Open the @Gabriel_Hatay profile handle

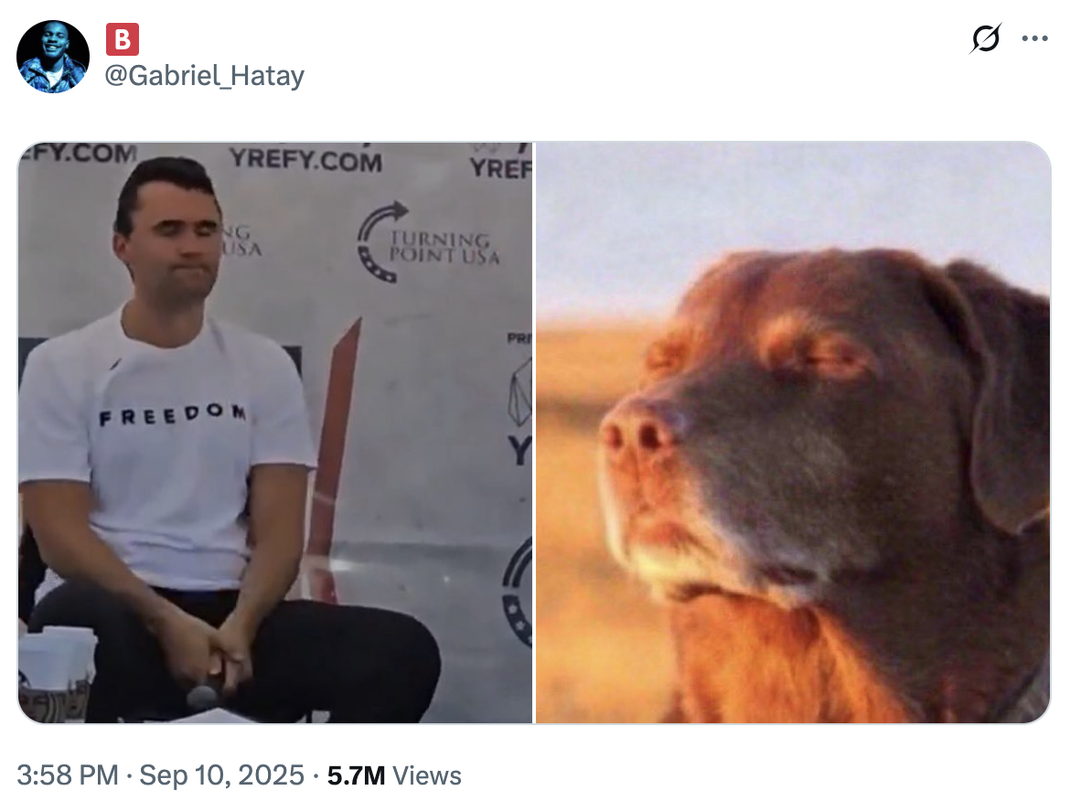pos(204,76)
